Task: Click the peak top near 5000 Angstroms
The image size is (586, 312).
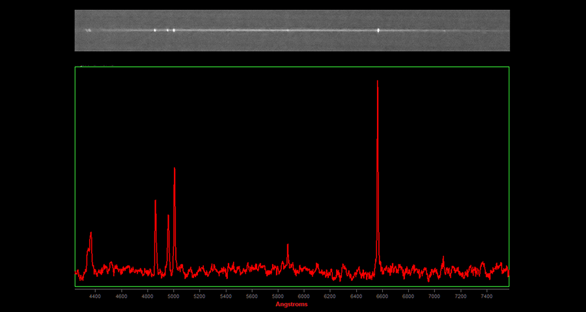Action: coord(174,169)
